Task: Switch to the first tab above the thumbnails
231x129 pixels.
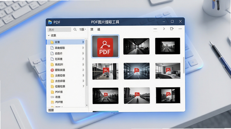Action: click(92, 30)
